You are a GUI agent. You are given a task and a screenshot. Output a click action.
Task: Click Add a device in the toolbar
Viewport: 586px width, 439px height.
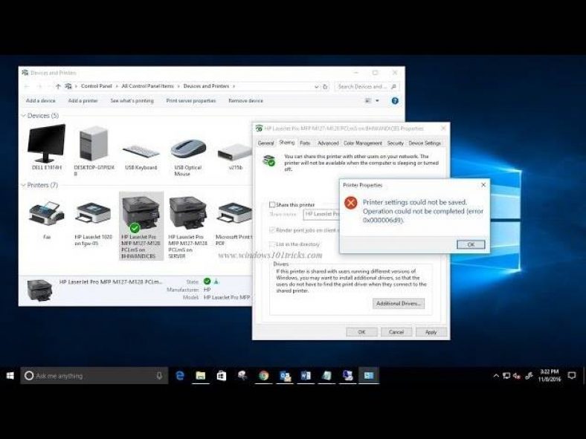point(41,101)
